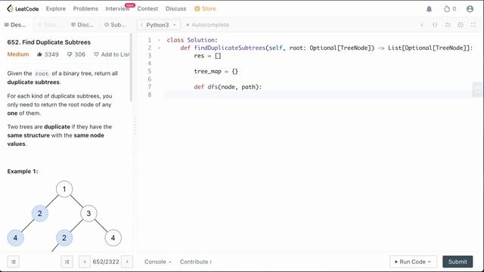Open the notifications bell
This screenshot has width=484, height=272.
[429, 9]
